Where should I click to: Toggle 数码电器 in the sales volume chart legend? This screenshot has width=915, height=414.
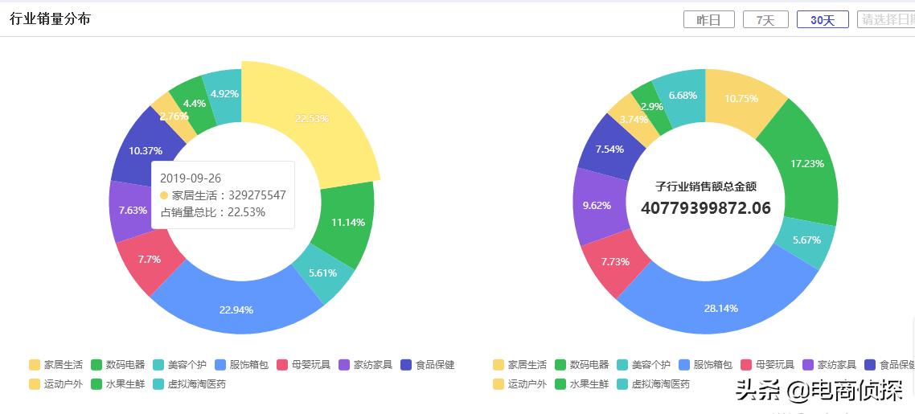tap(117, 365)
